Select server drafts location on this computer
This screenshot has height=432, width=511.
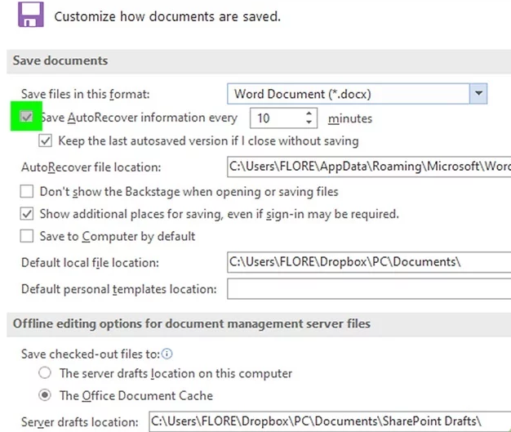[45, 372]
